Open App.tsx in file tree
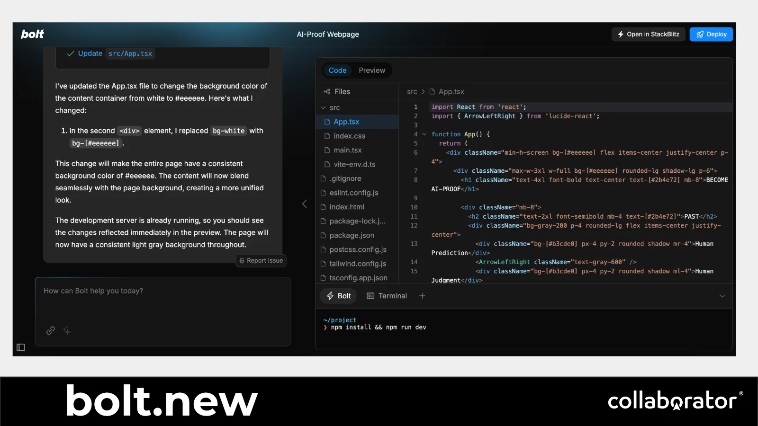 [357, 122]
